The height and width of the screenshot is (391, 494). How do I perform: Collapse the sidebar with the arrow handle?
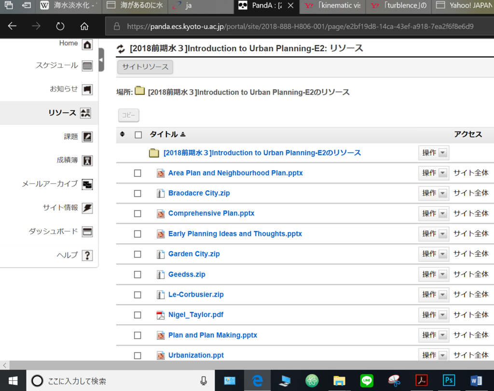pyautogui.click(x=101, y=59)
